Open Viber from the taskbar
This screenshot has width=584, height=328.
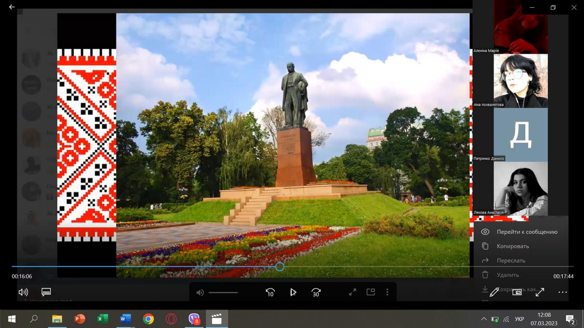pyautogui.click(x=194, y=319)
